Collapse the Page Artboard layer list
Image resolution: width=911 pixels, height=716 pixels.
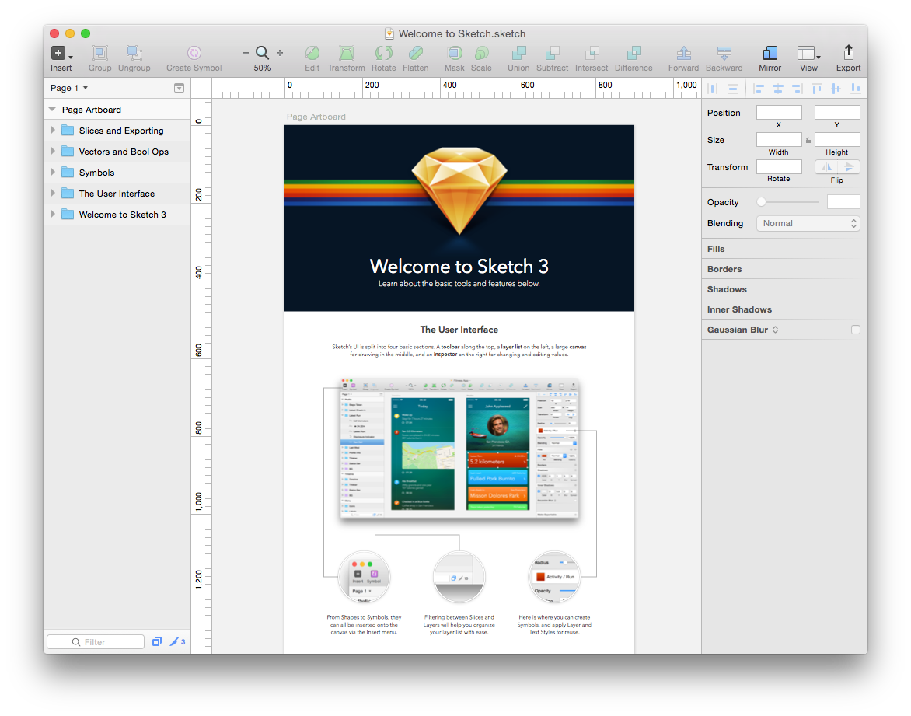tap(53, 110)
